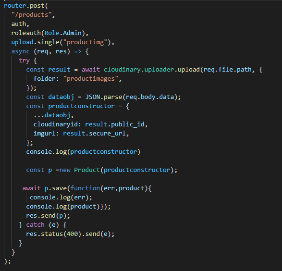Click the "res.send(p);" line
282x271 pixels.
point(48,216)
